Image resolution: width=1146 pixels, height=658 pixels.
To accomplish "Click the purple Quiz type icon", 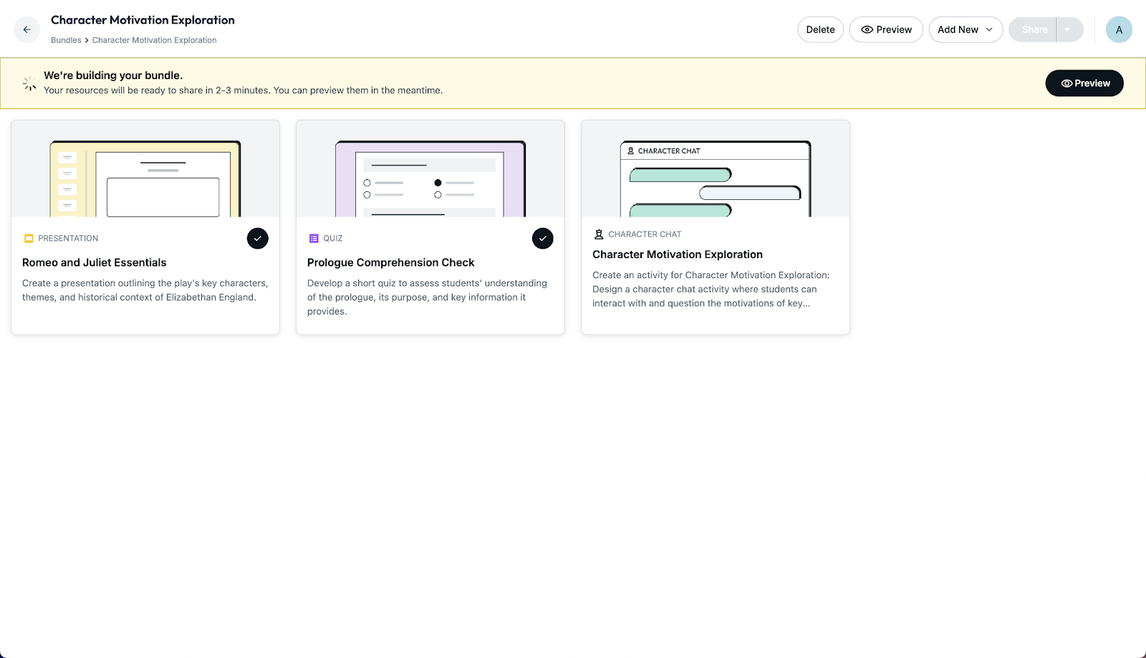I will tap(312, 238).
